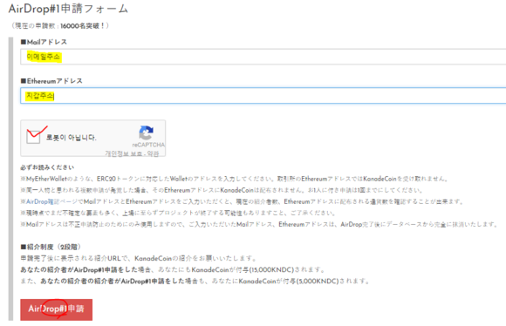This screenshot has width=506, height=326.
Task: Submit the AirDrop#1 application button
Action: [x=56, y=309]
